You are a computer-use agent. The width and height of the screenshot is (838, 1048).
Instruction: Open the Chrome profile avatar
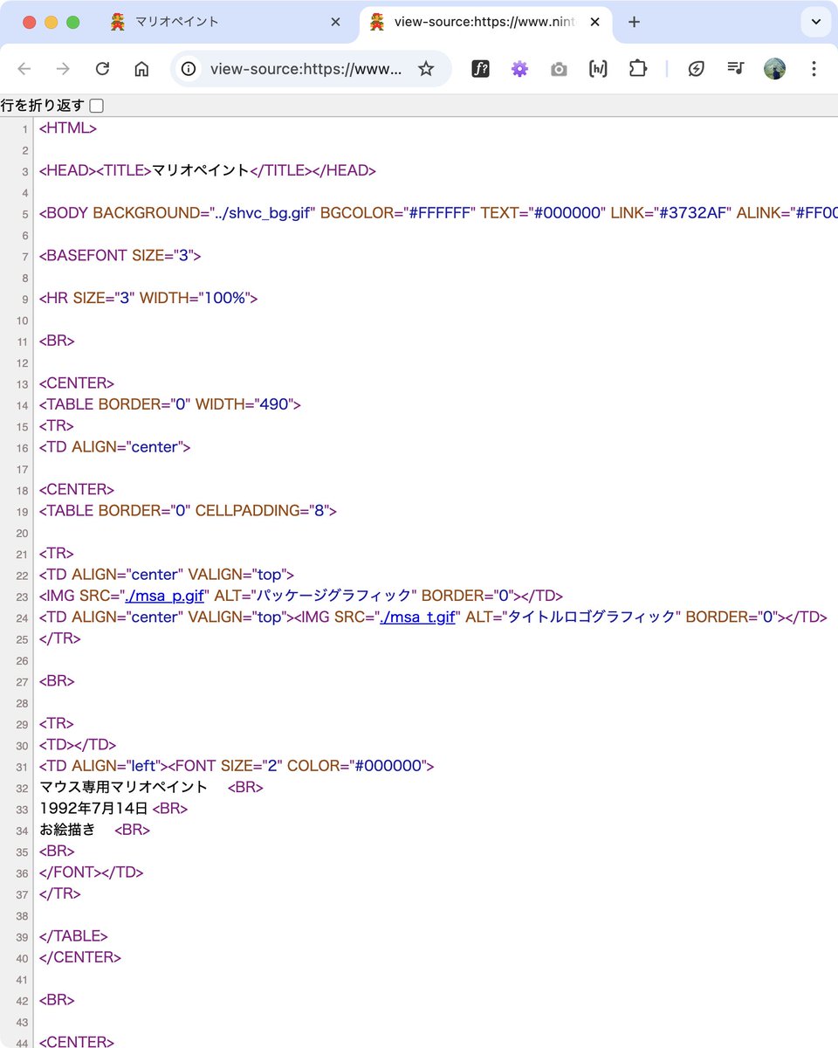point(774,69)
